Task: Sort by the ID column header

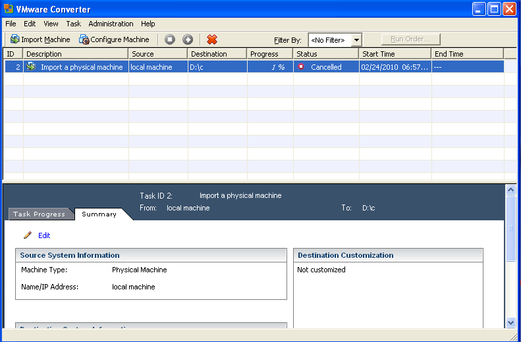Action: tap(13, 54)
